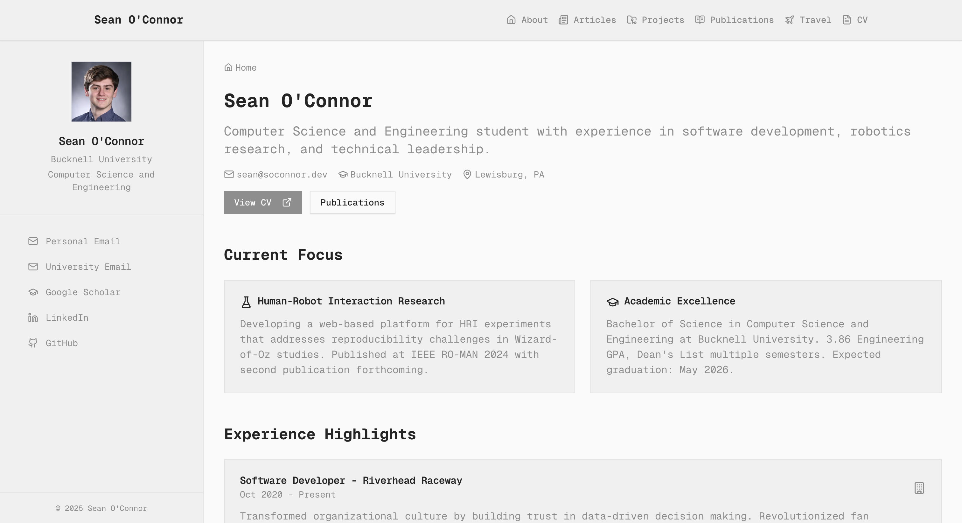
Task: Click the Google Scholar graduation cap icon
Action: 33,292
